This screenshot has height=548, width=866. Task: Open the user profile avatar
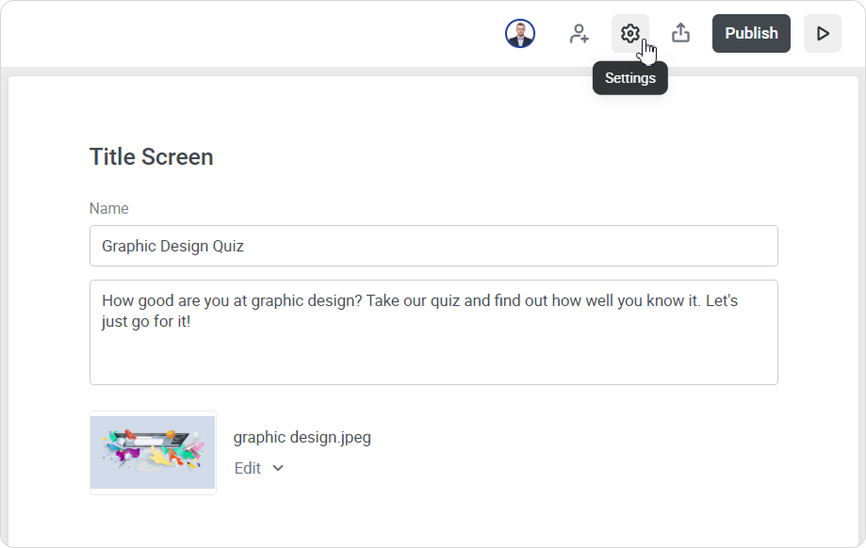[520, 34]
